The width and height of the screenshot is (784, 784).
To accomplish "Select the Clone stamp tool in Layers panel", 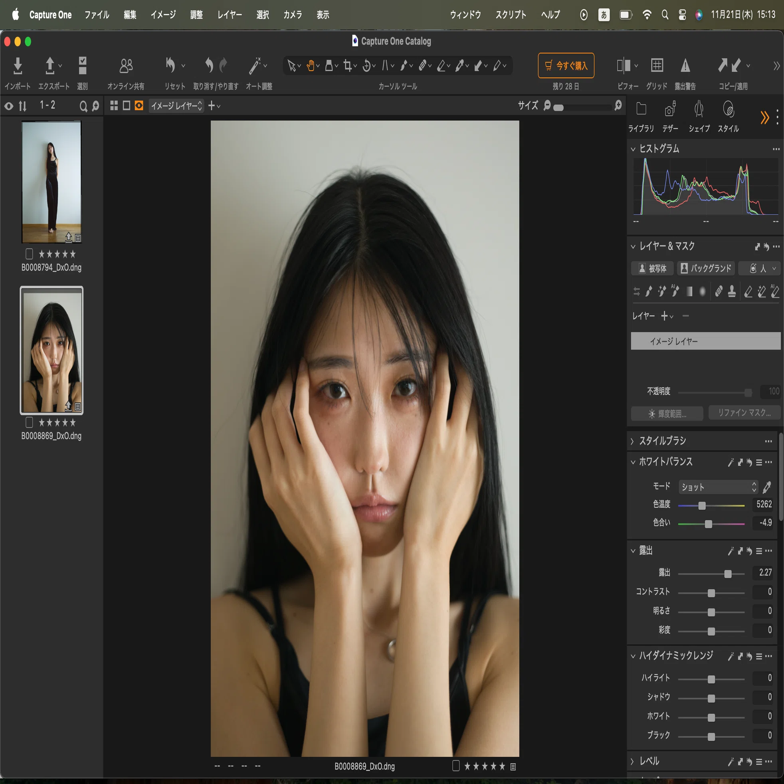I will tap(732, 291).
